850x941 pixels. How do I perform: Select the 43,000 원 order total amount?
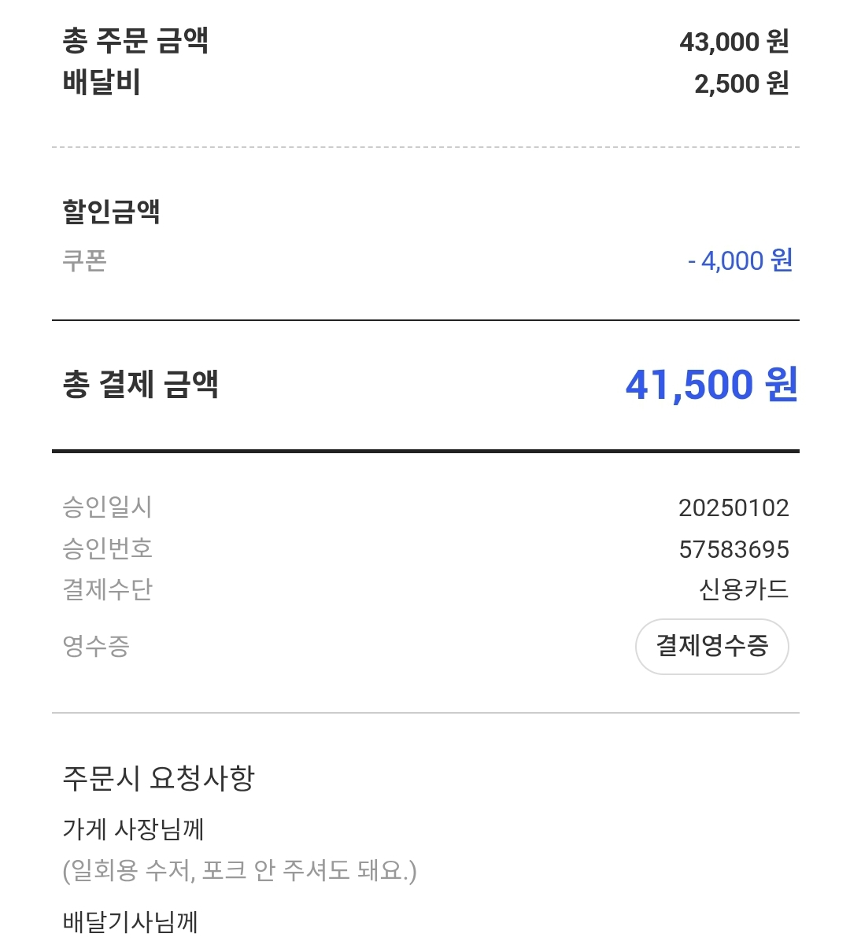[734, 42]
